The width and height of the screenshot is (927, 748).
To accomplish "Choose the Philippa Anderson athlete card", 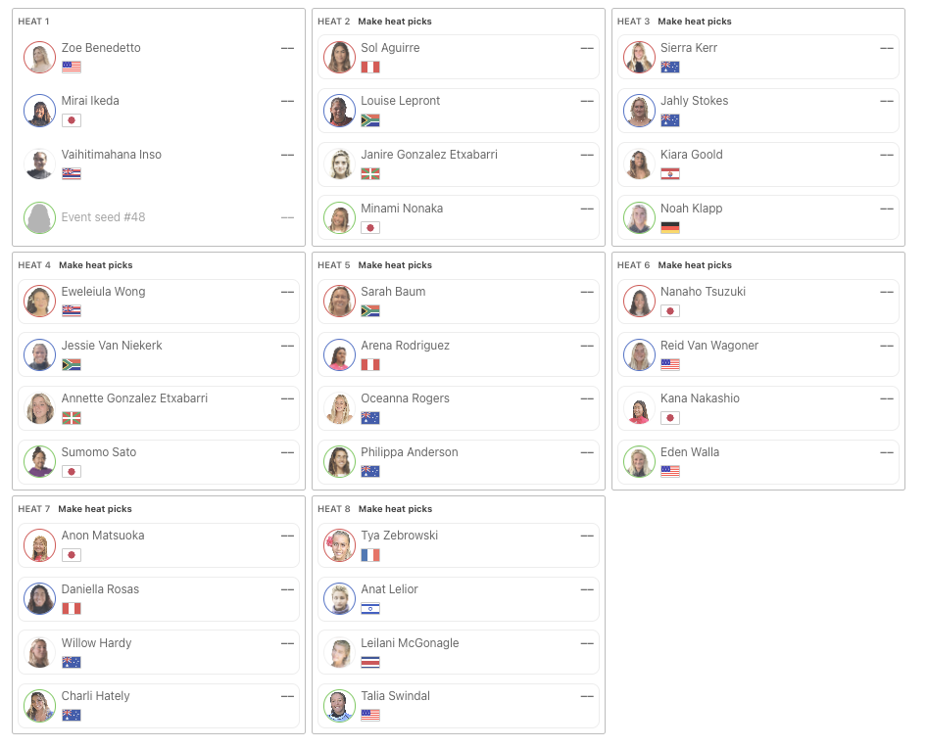I will tap(459, 462).
